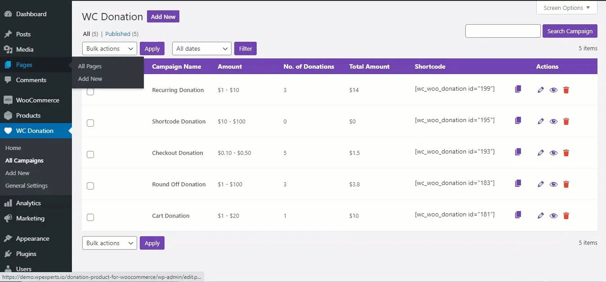Open Pages in the sidebar
The image size is (606, 282).
(x=36, y=65)
